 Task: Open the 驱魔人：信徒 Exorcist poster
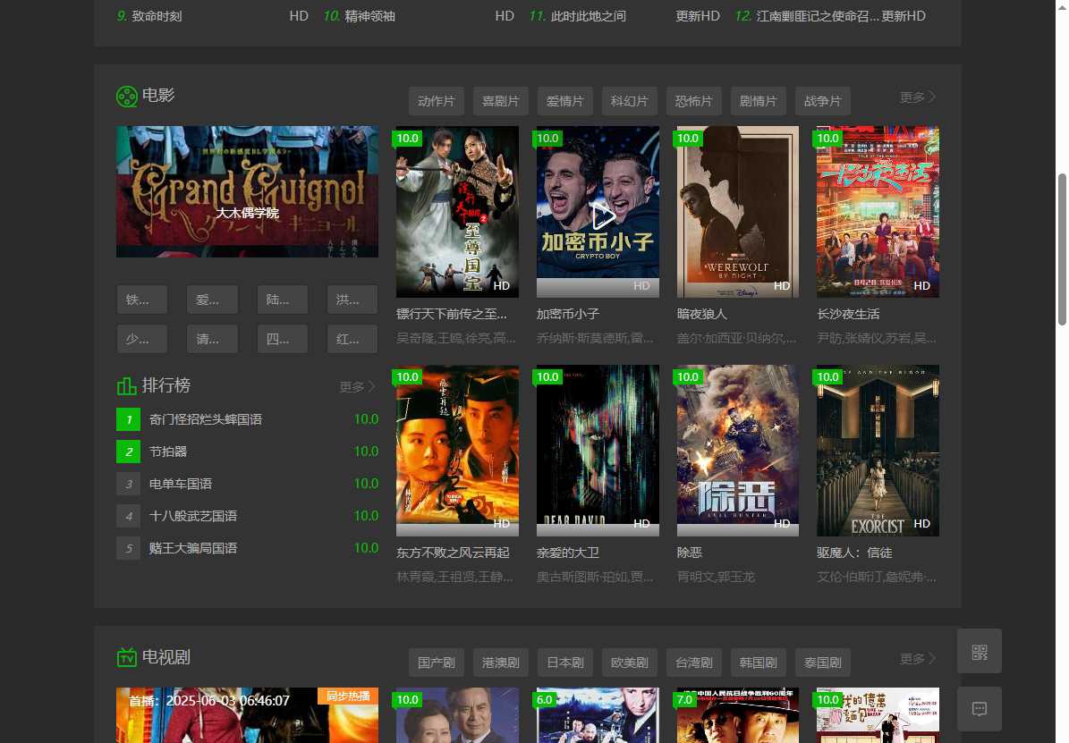coord(878,451)
